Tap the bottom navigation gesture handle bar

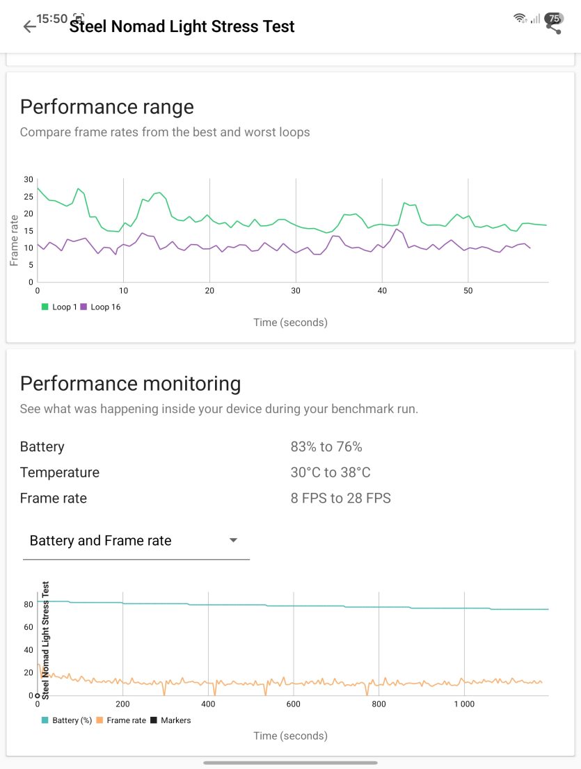(291, 763)
